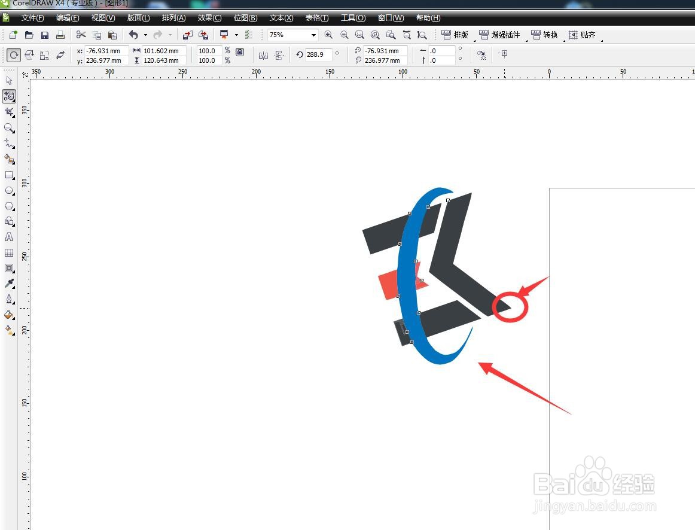The width and height of the screenshot is (695, 530).
Task: Click the x position field -76.931 mm
Action: coord(106,50)
